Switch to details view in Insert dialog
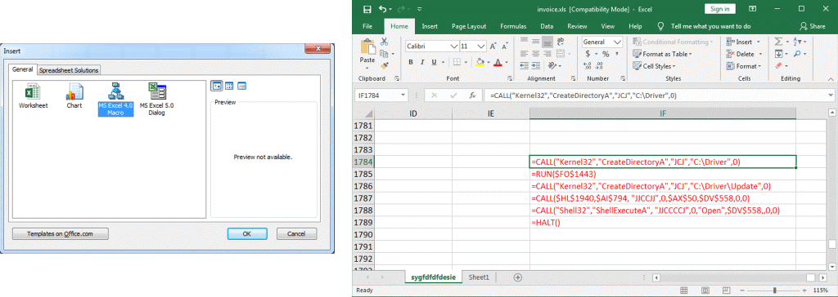Viewport: 838px width, 297px height. click(241, 86)
